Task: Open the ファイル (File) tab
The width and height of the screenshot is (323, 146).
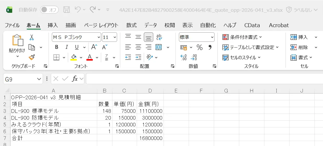Action: [x=12, y=25]
